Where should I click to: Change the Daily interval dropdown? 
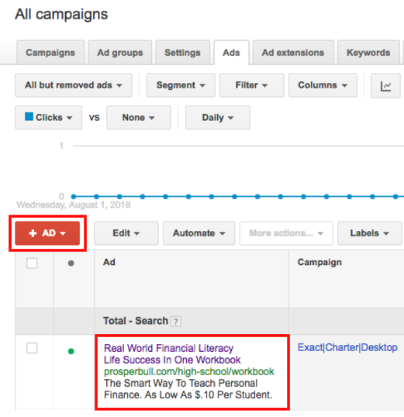[218, 118]
